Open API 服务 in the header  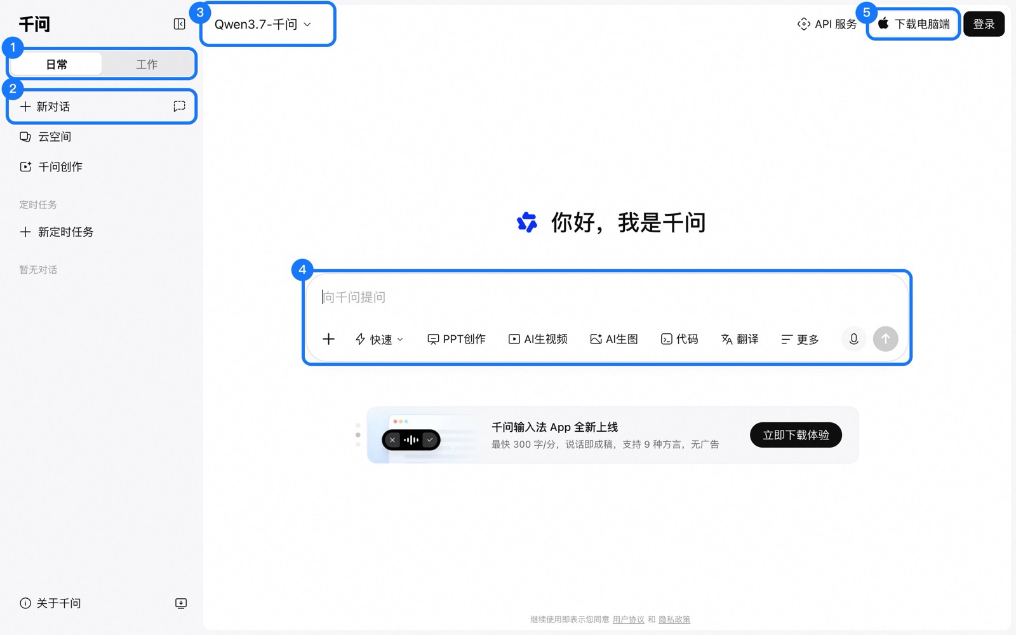pos(827,24)
